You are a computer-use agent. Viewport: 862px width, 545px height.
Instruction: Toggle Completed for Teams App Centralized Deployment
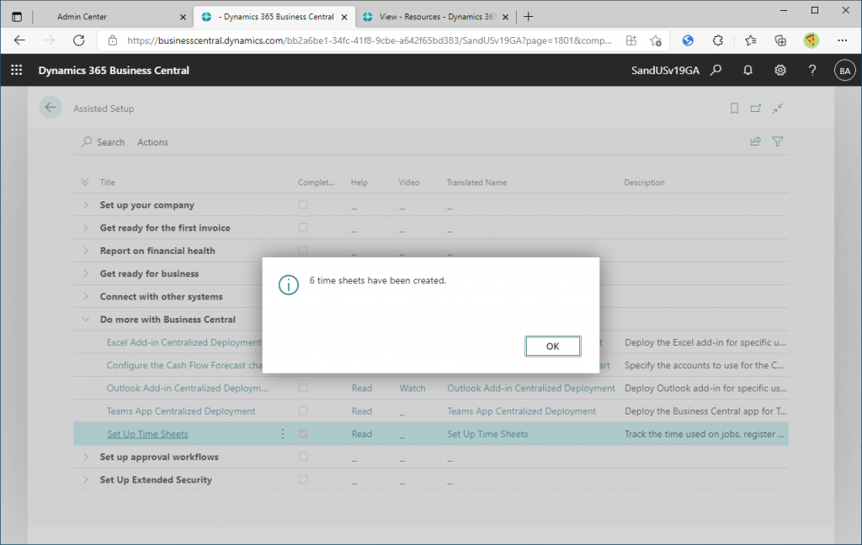pos(303,410)
